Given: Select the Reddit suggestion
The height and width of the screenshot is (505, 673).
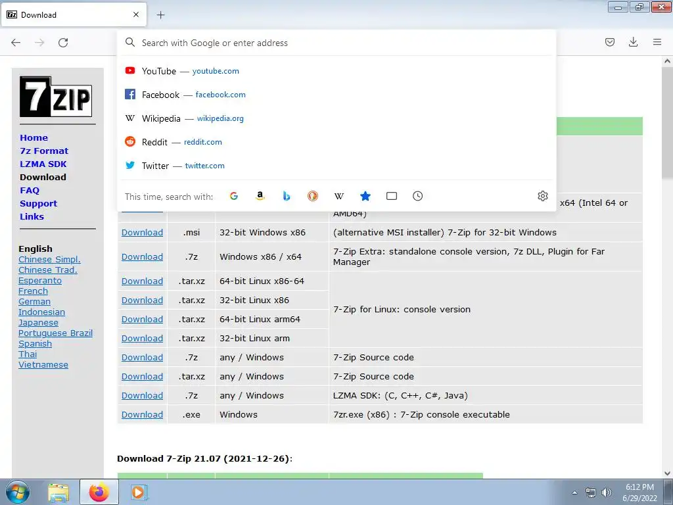Looking at the screenshot, I should (336, 142).
